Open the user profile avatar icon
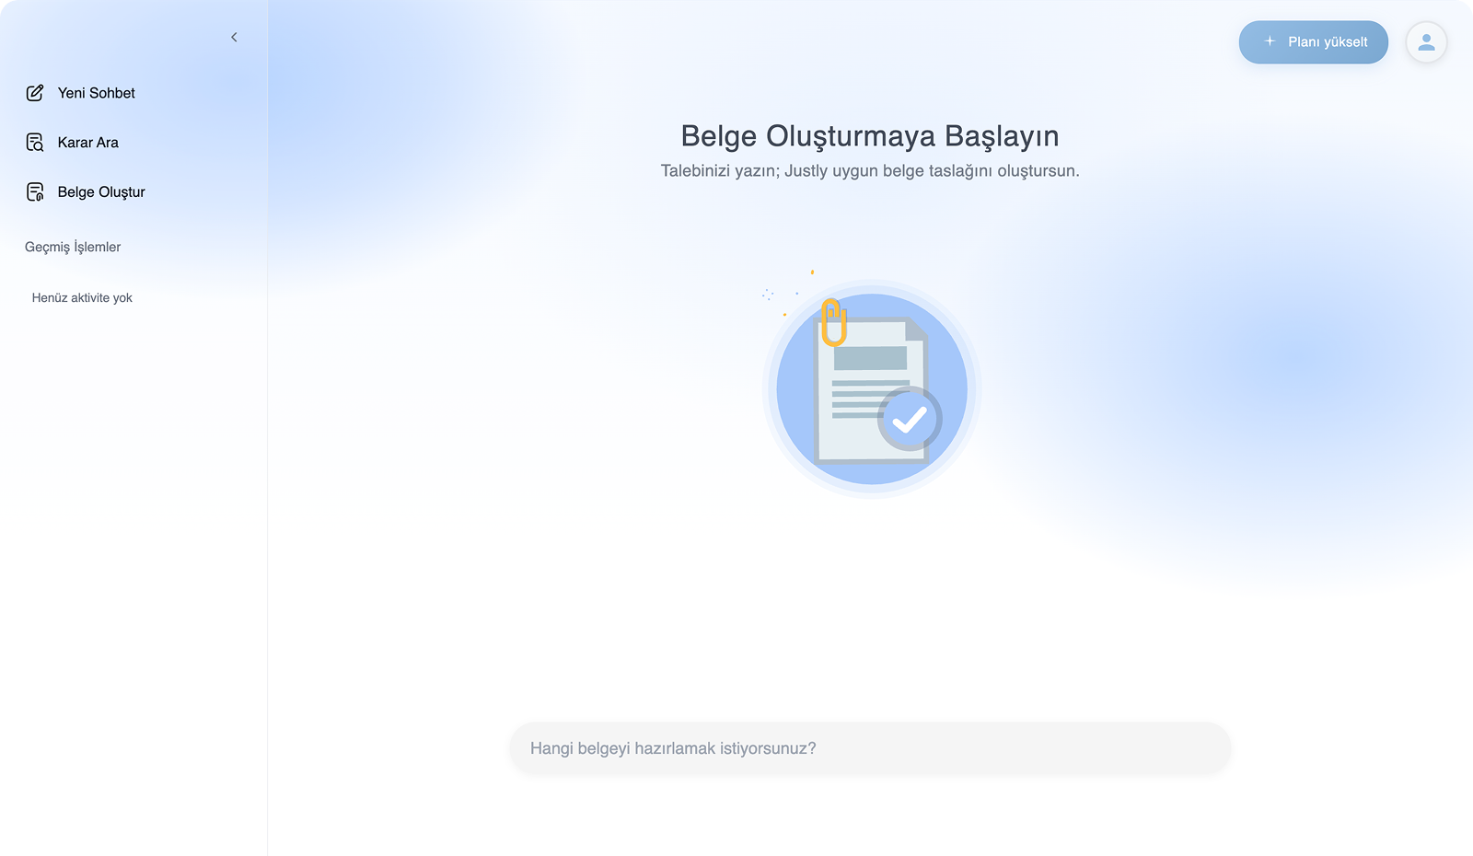 (1426, 42)
